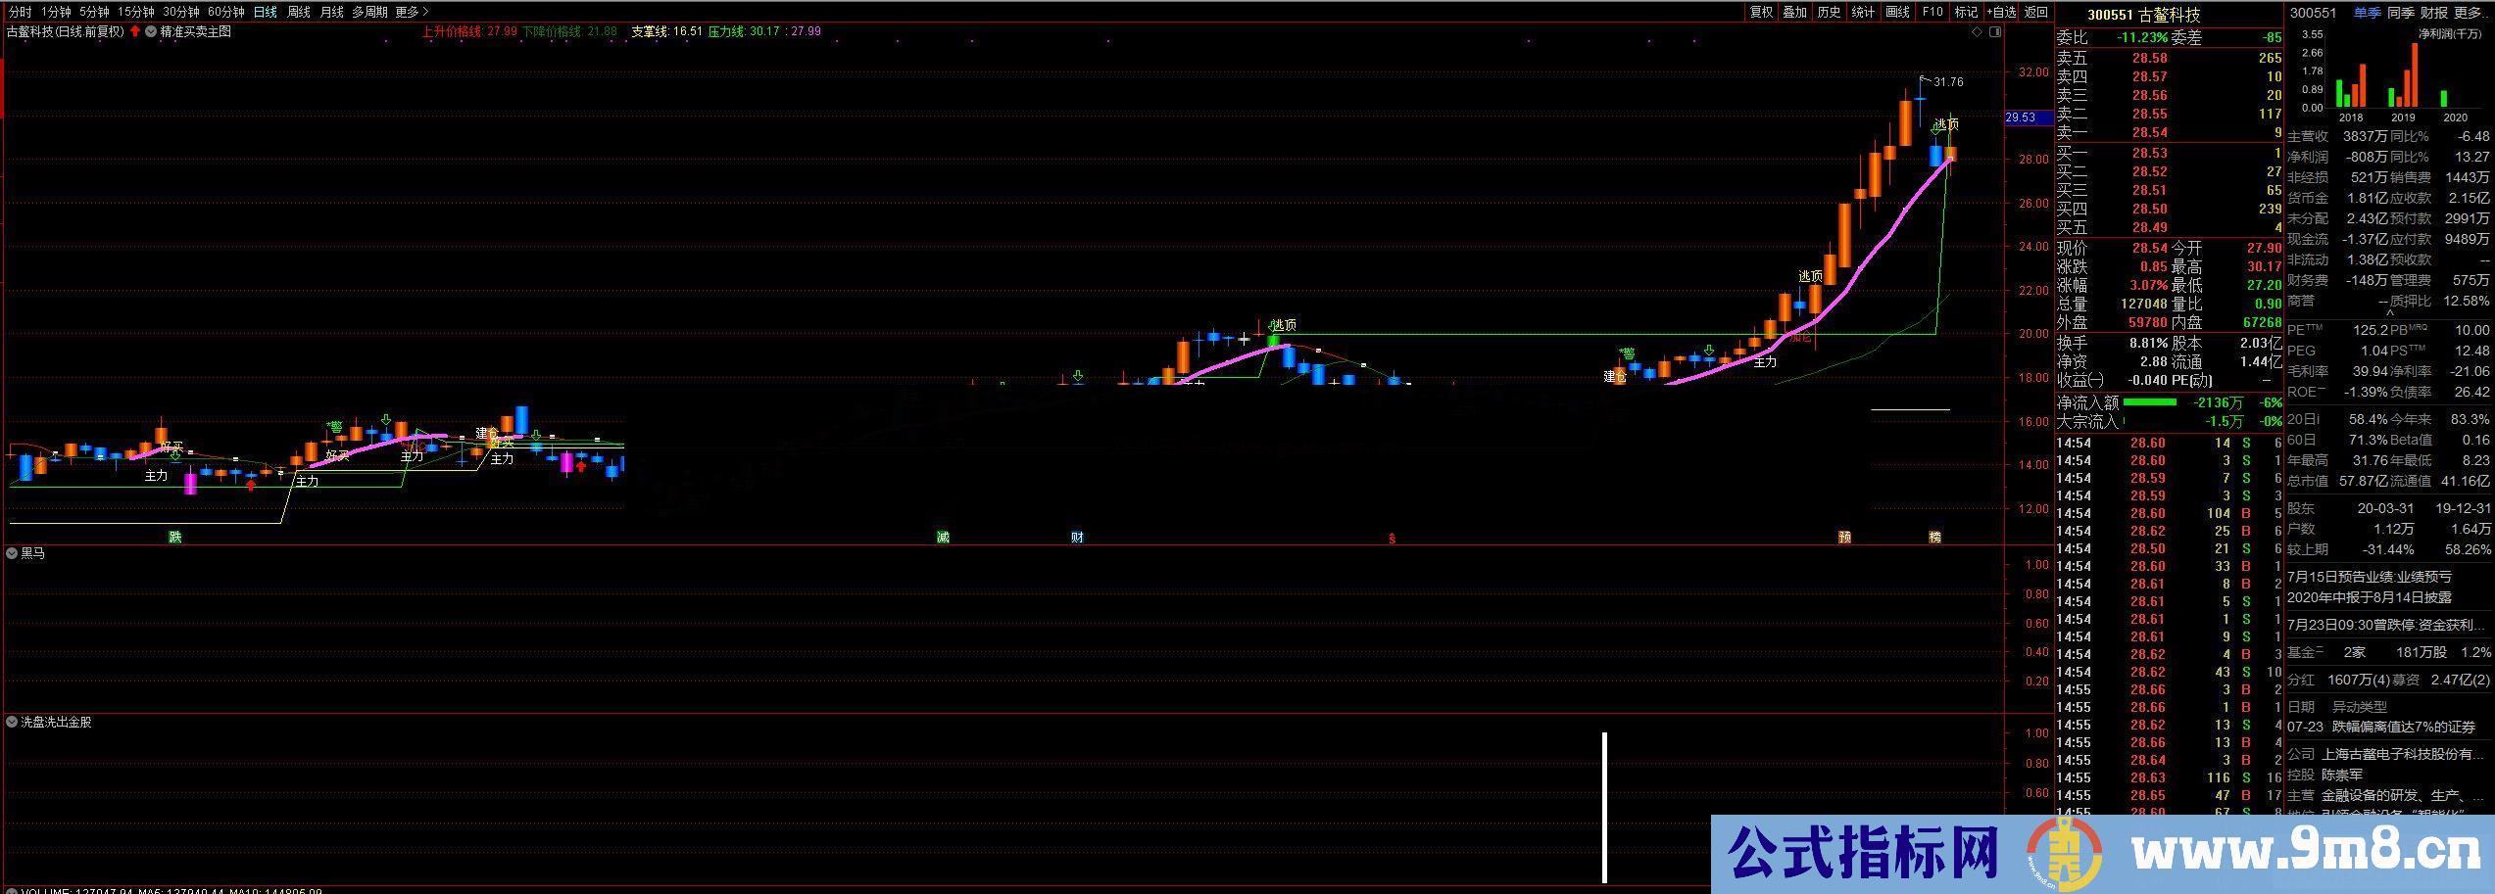2495x894 pixels.
Task: Click the 净流入额 green bar
Action: tap(2148, 402)
